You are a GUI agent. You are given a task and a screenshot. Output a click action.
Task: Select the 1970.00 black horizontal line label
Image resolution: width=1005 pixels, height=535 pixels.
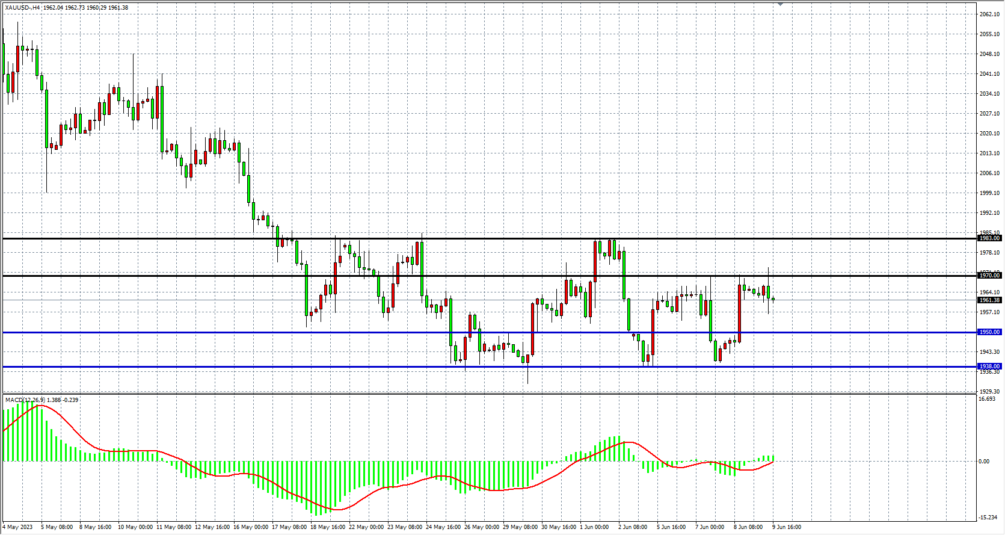[x=989, y=276]
